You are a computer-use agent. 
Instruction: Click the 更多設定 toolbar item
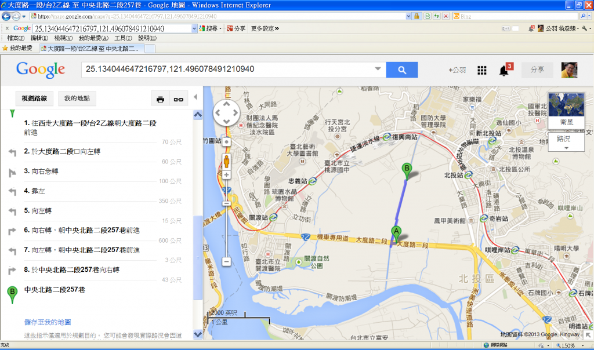(x=265, y=28)
